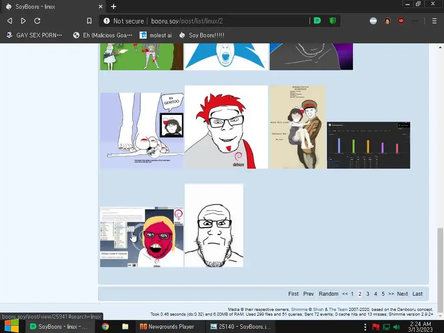The width and height of the screenshot is (444, 333).
Task: Open the Not secure site warning
Action: click(x=124, y=21)
